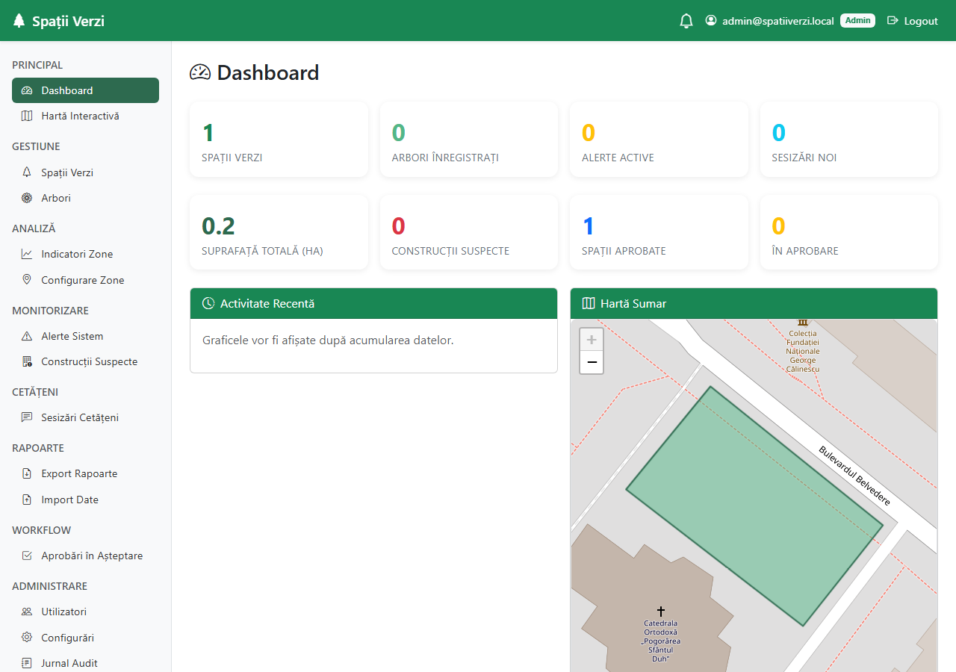Viewport: 956px width, 672px height.
Task: Click the Utilizatori people icon
Action: tap(27, 612)
